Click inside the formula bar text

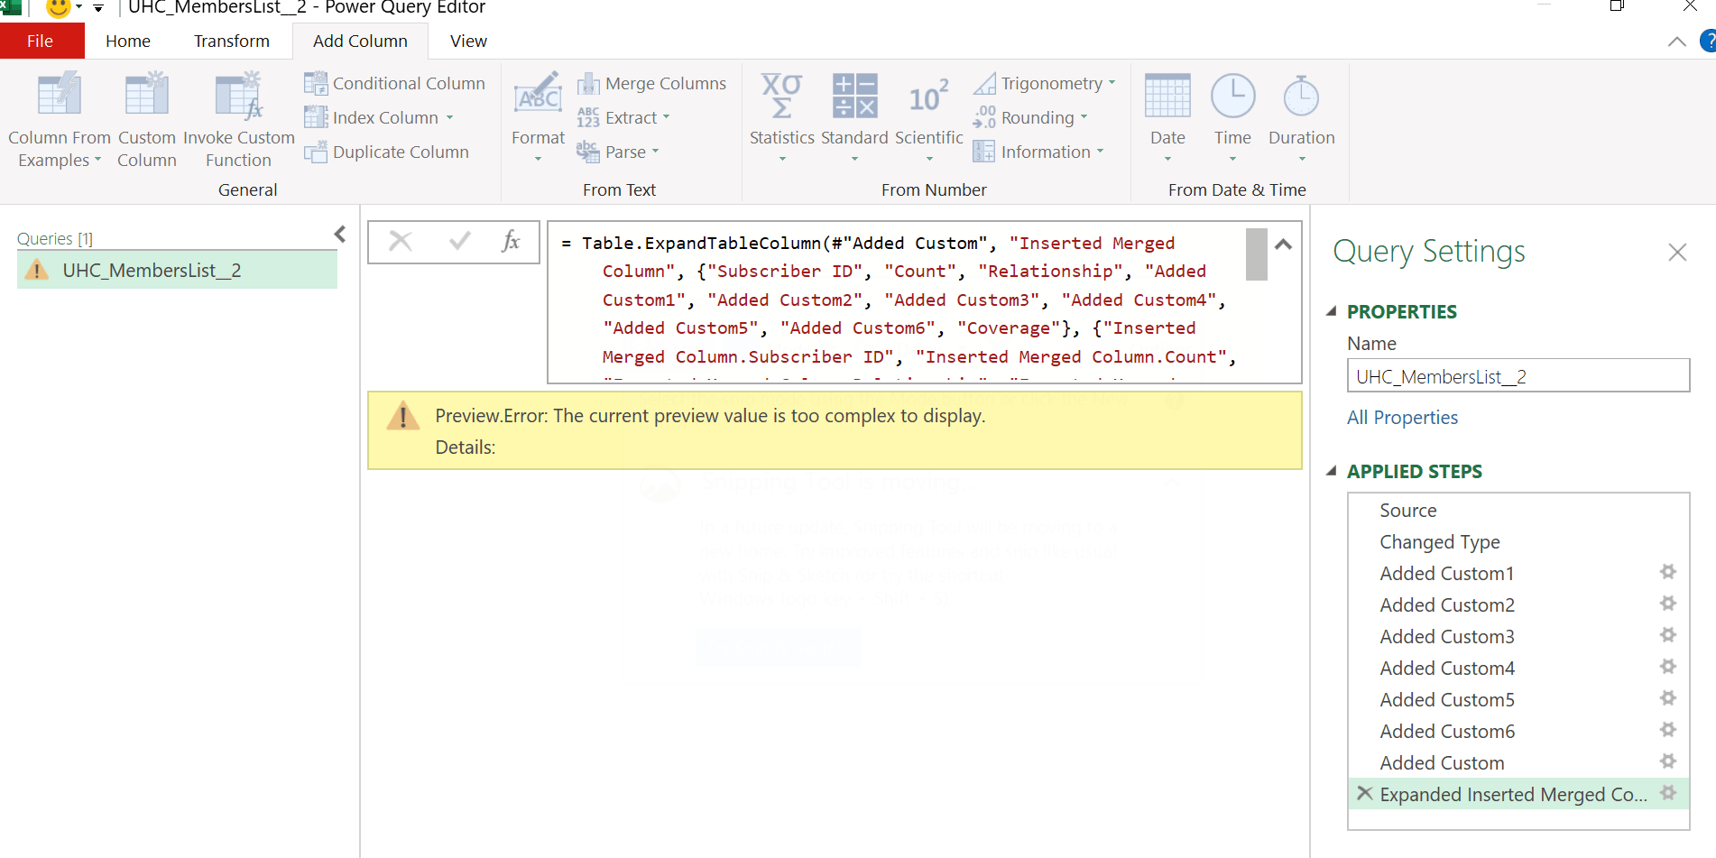click(x=895, y=301)
